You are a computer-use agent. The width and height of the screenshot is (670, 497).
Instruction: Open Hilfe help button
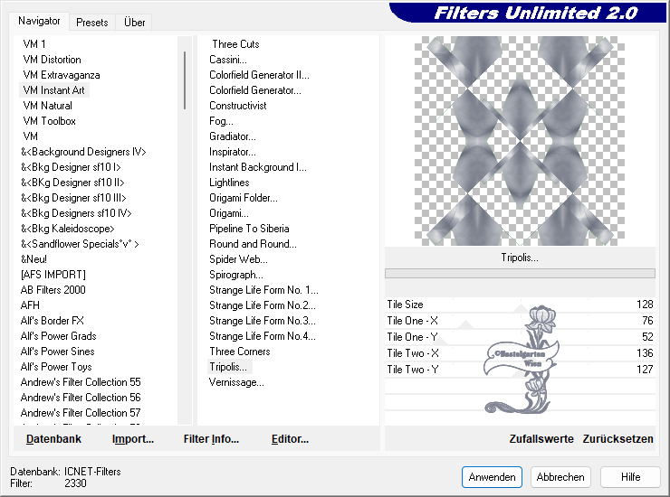coord(630,477)
